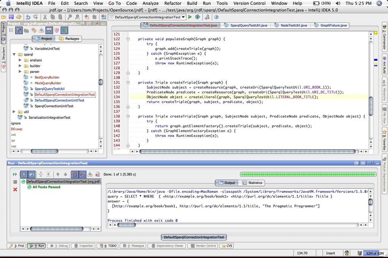Click the Ant Build side tool window
388x258 pixels.
coord(384,65)
